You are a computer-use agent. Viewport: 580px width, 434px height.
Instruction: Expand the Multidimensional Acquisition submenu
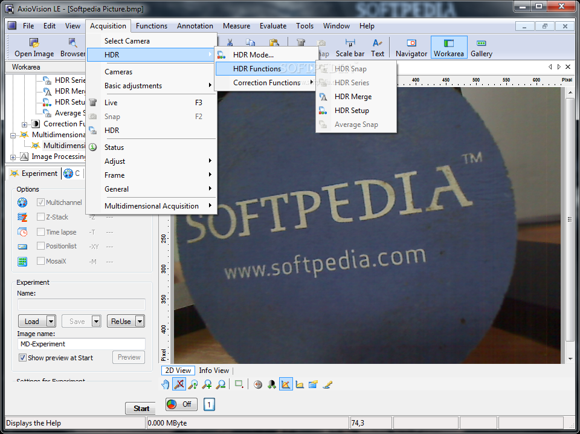click(210, 206)
